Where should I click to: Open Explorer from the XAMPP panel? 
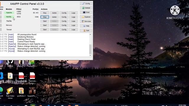[86, 17]
